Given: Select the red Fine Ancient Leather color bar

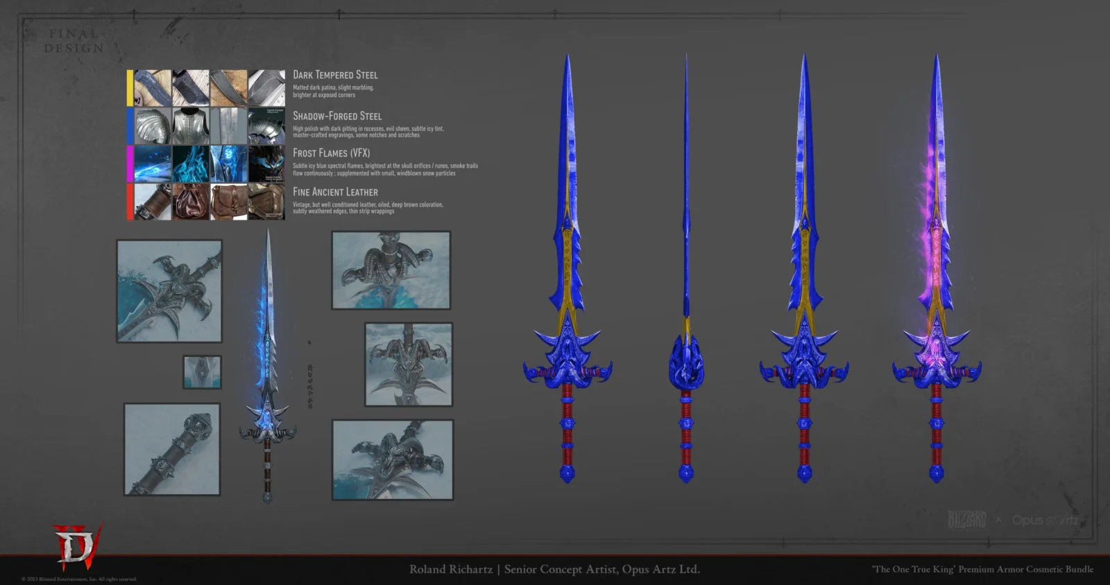Looking at the screenshot, I should pos(130,202).
